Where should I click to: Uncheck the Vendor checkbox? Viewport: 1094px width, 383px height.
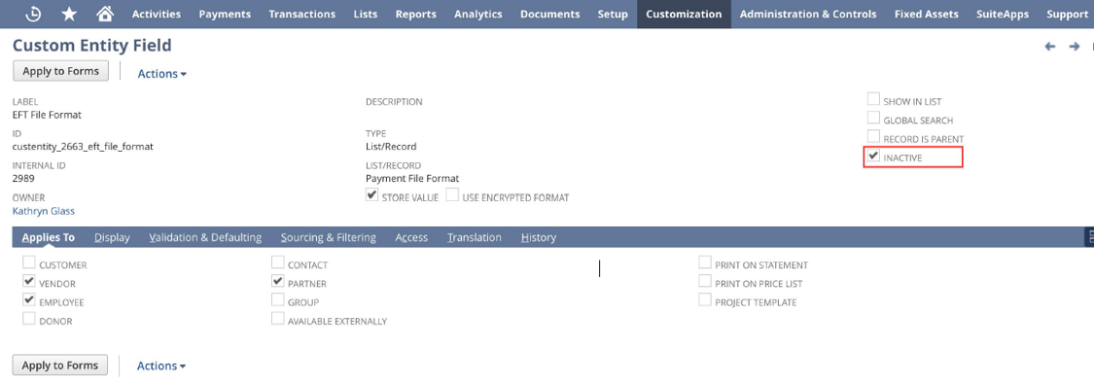[28, 282]
